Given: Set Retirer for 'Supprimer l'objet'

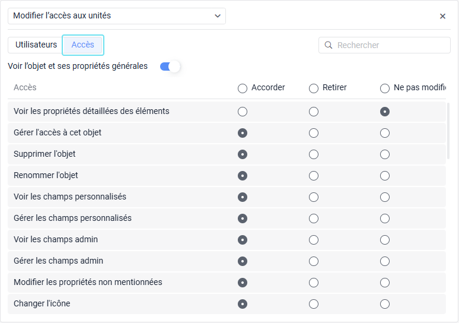Looking at the screenshot, I should pos(314,154).
